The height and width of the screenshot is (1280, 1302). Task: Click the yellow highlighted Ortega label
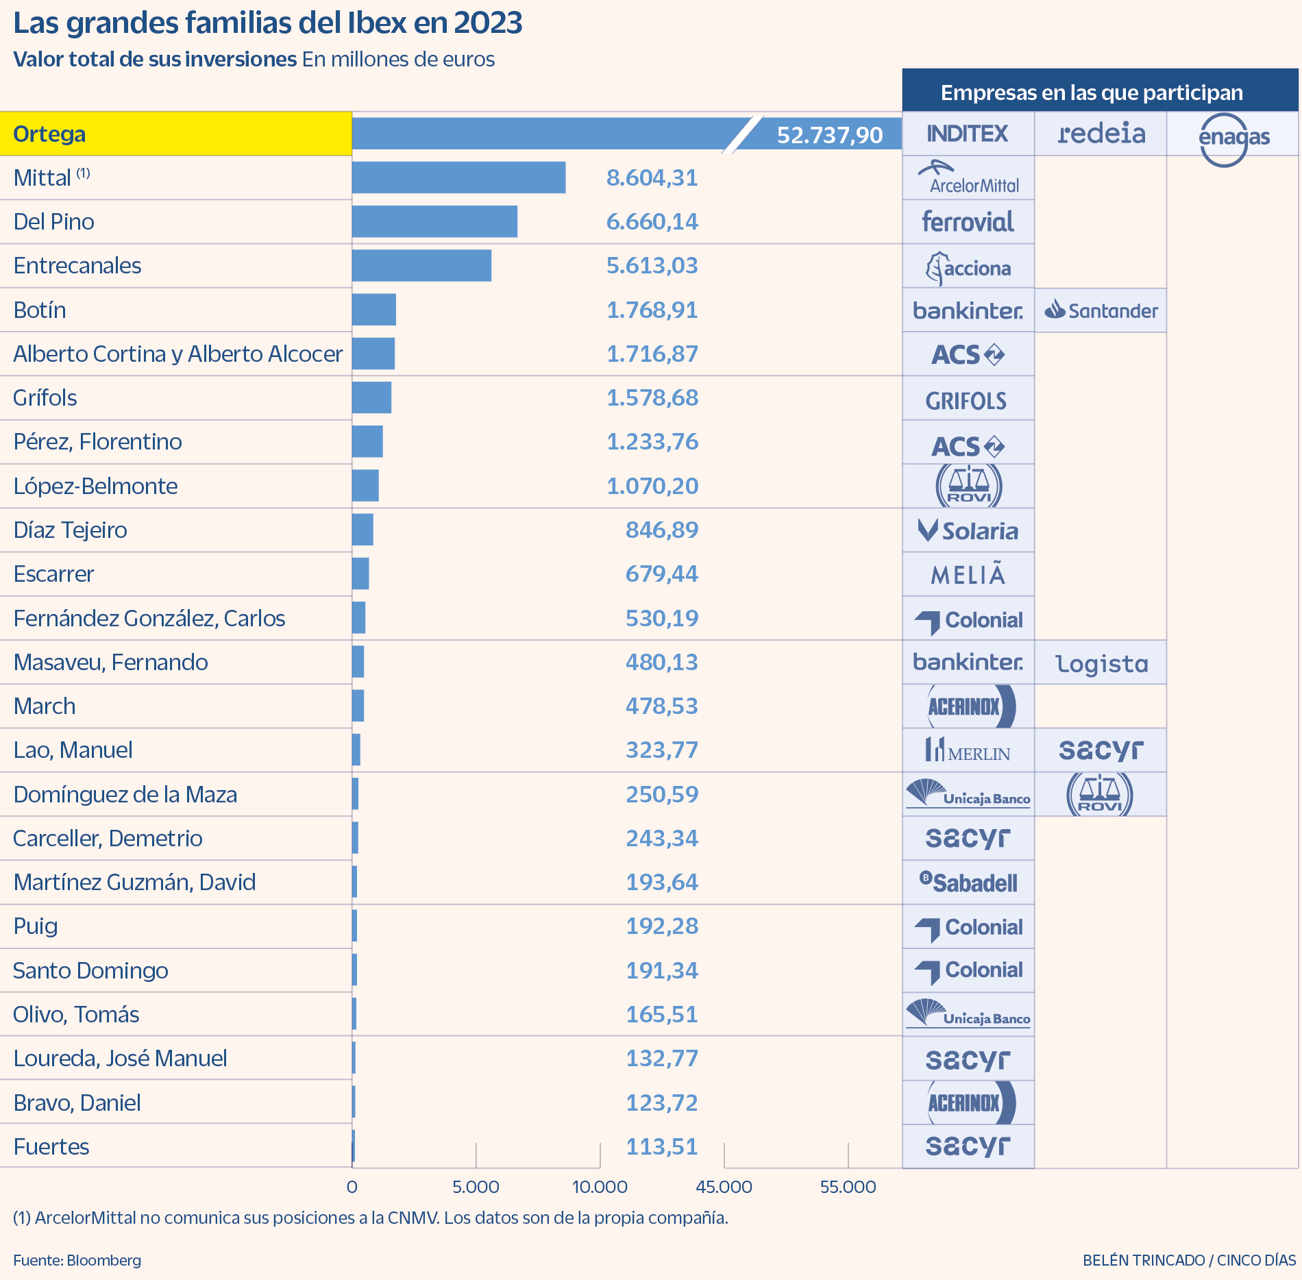point(49,134)
